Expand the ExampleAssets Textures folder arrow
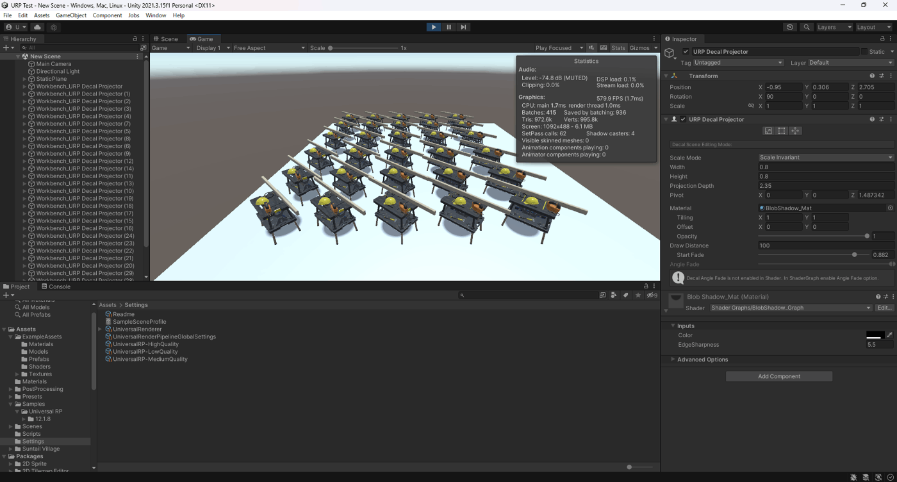 [x=18, y=374]
